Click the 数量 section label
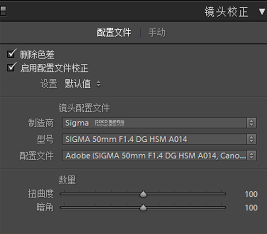The height and width of the screenshot is (234, 267). 67,180
